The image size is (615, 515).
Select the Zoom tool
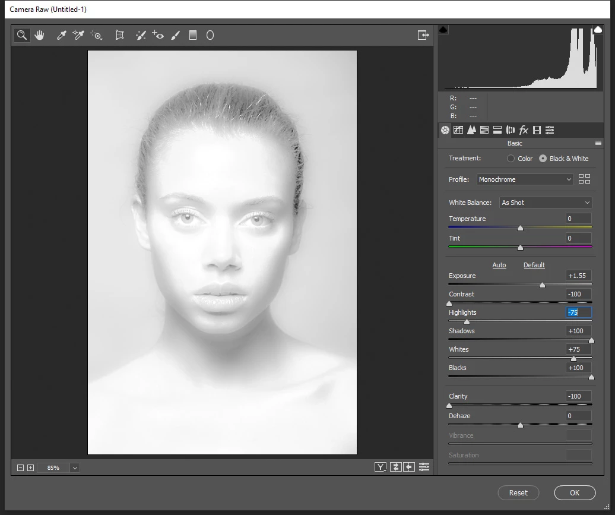[x=22, y=35]
